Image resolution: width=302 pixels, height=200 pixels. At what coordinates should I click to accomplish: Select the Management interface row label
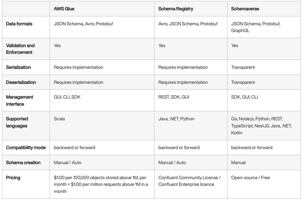click(x=20, y=100)
